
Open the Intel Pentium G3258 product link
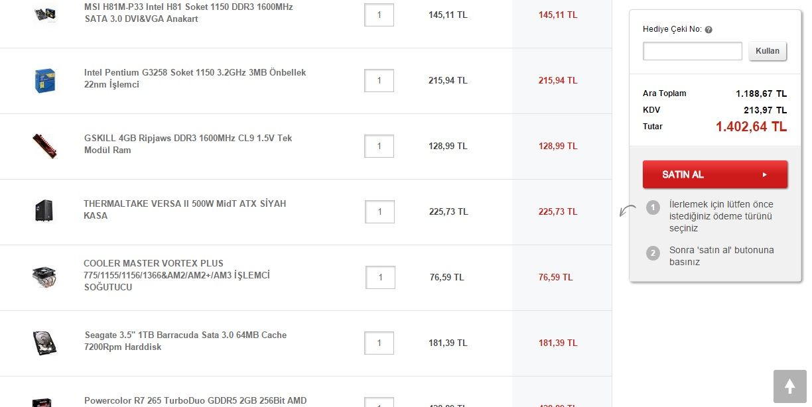[x=194, y=78]
